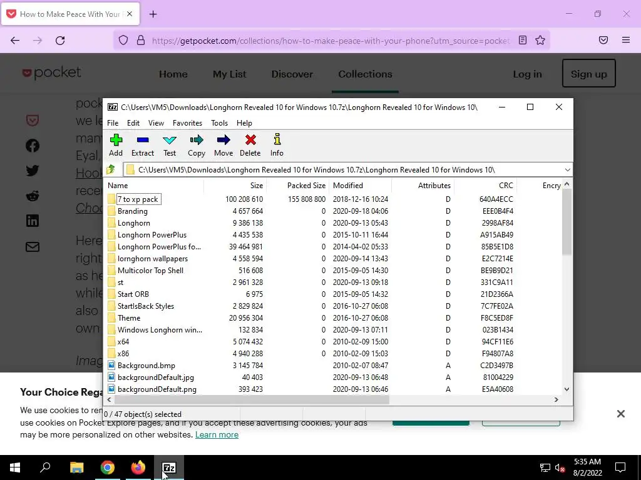641x480 pixels.
Task: Choose the Move toolbar icon
Action: 223,140
